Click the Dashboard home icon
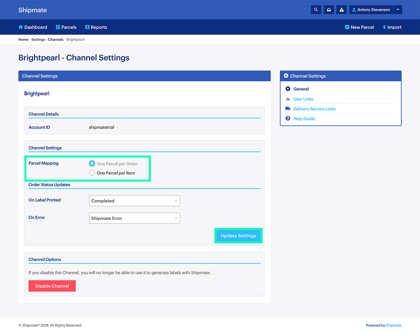Viewport: 420px width, 333px height. click(x=21, y=27)
